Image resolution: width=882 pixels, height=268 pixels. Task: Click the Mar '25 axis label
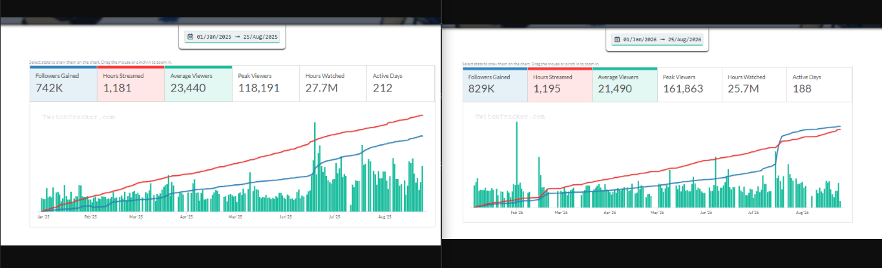pyautogui.click(x=136, y=217)
